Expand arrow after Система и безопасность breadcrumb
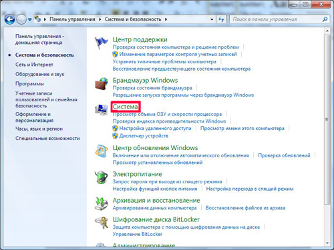Image resolution: width=334 pixels, height=250 pixels. (166, 19)
